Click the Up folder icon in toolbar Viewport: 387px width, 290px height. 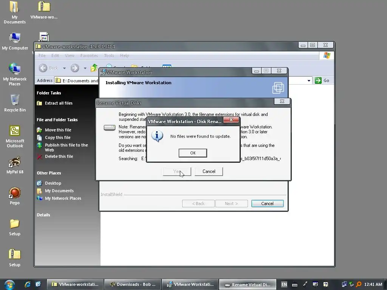coord(94,68)
